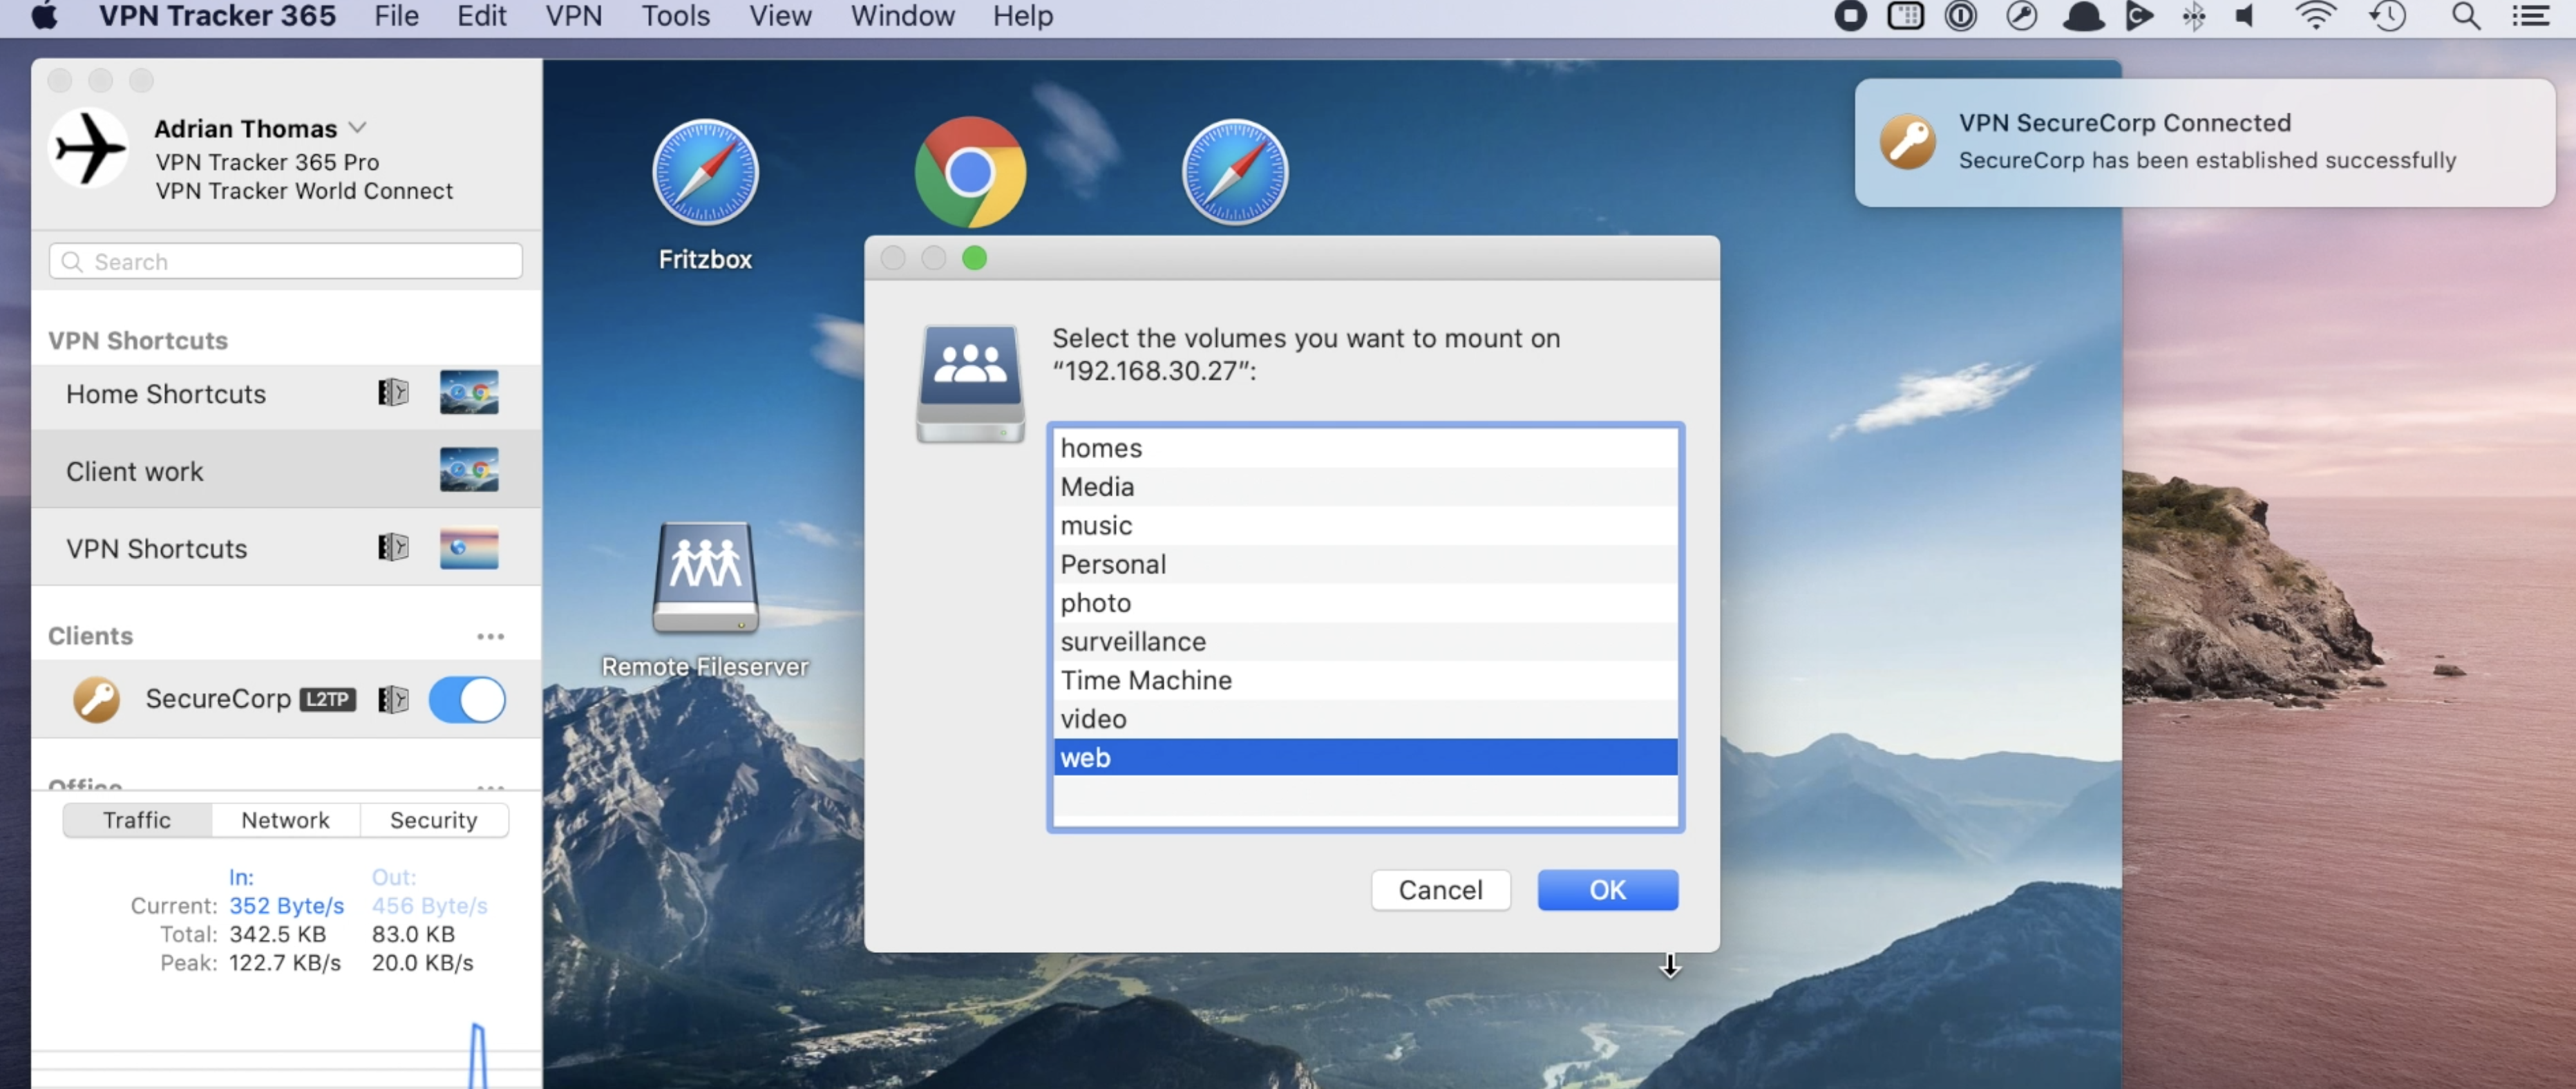Open the Chrome shortcut icon on the desktop
Image resolution: width=2576 pixels, height=1089 pixels.
969,172
